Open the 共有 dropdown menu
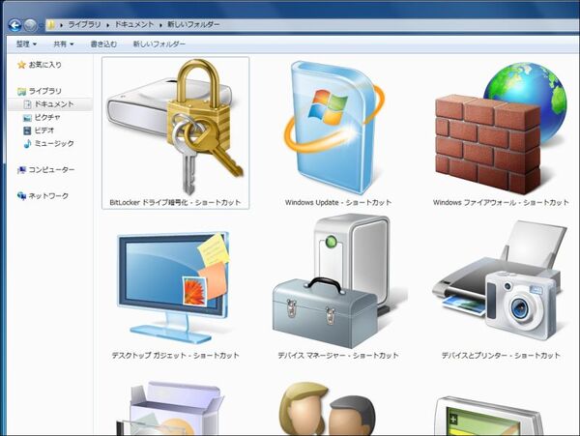Image resolution: width=580 pixels, height=436 pixels. click(64, 44)
